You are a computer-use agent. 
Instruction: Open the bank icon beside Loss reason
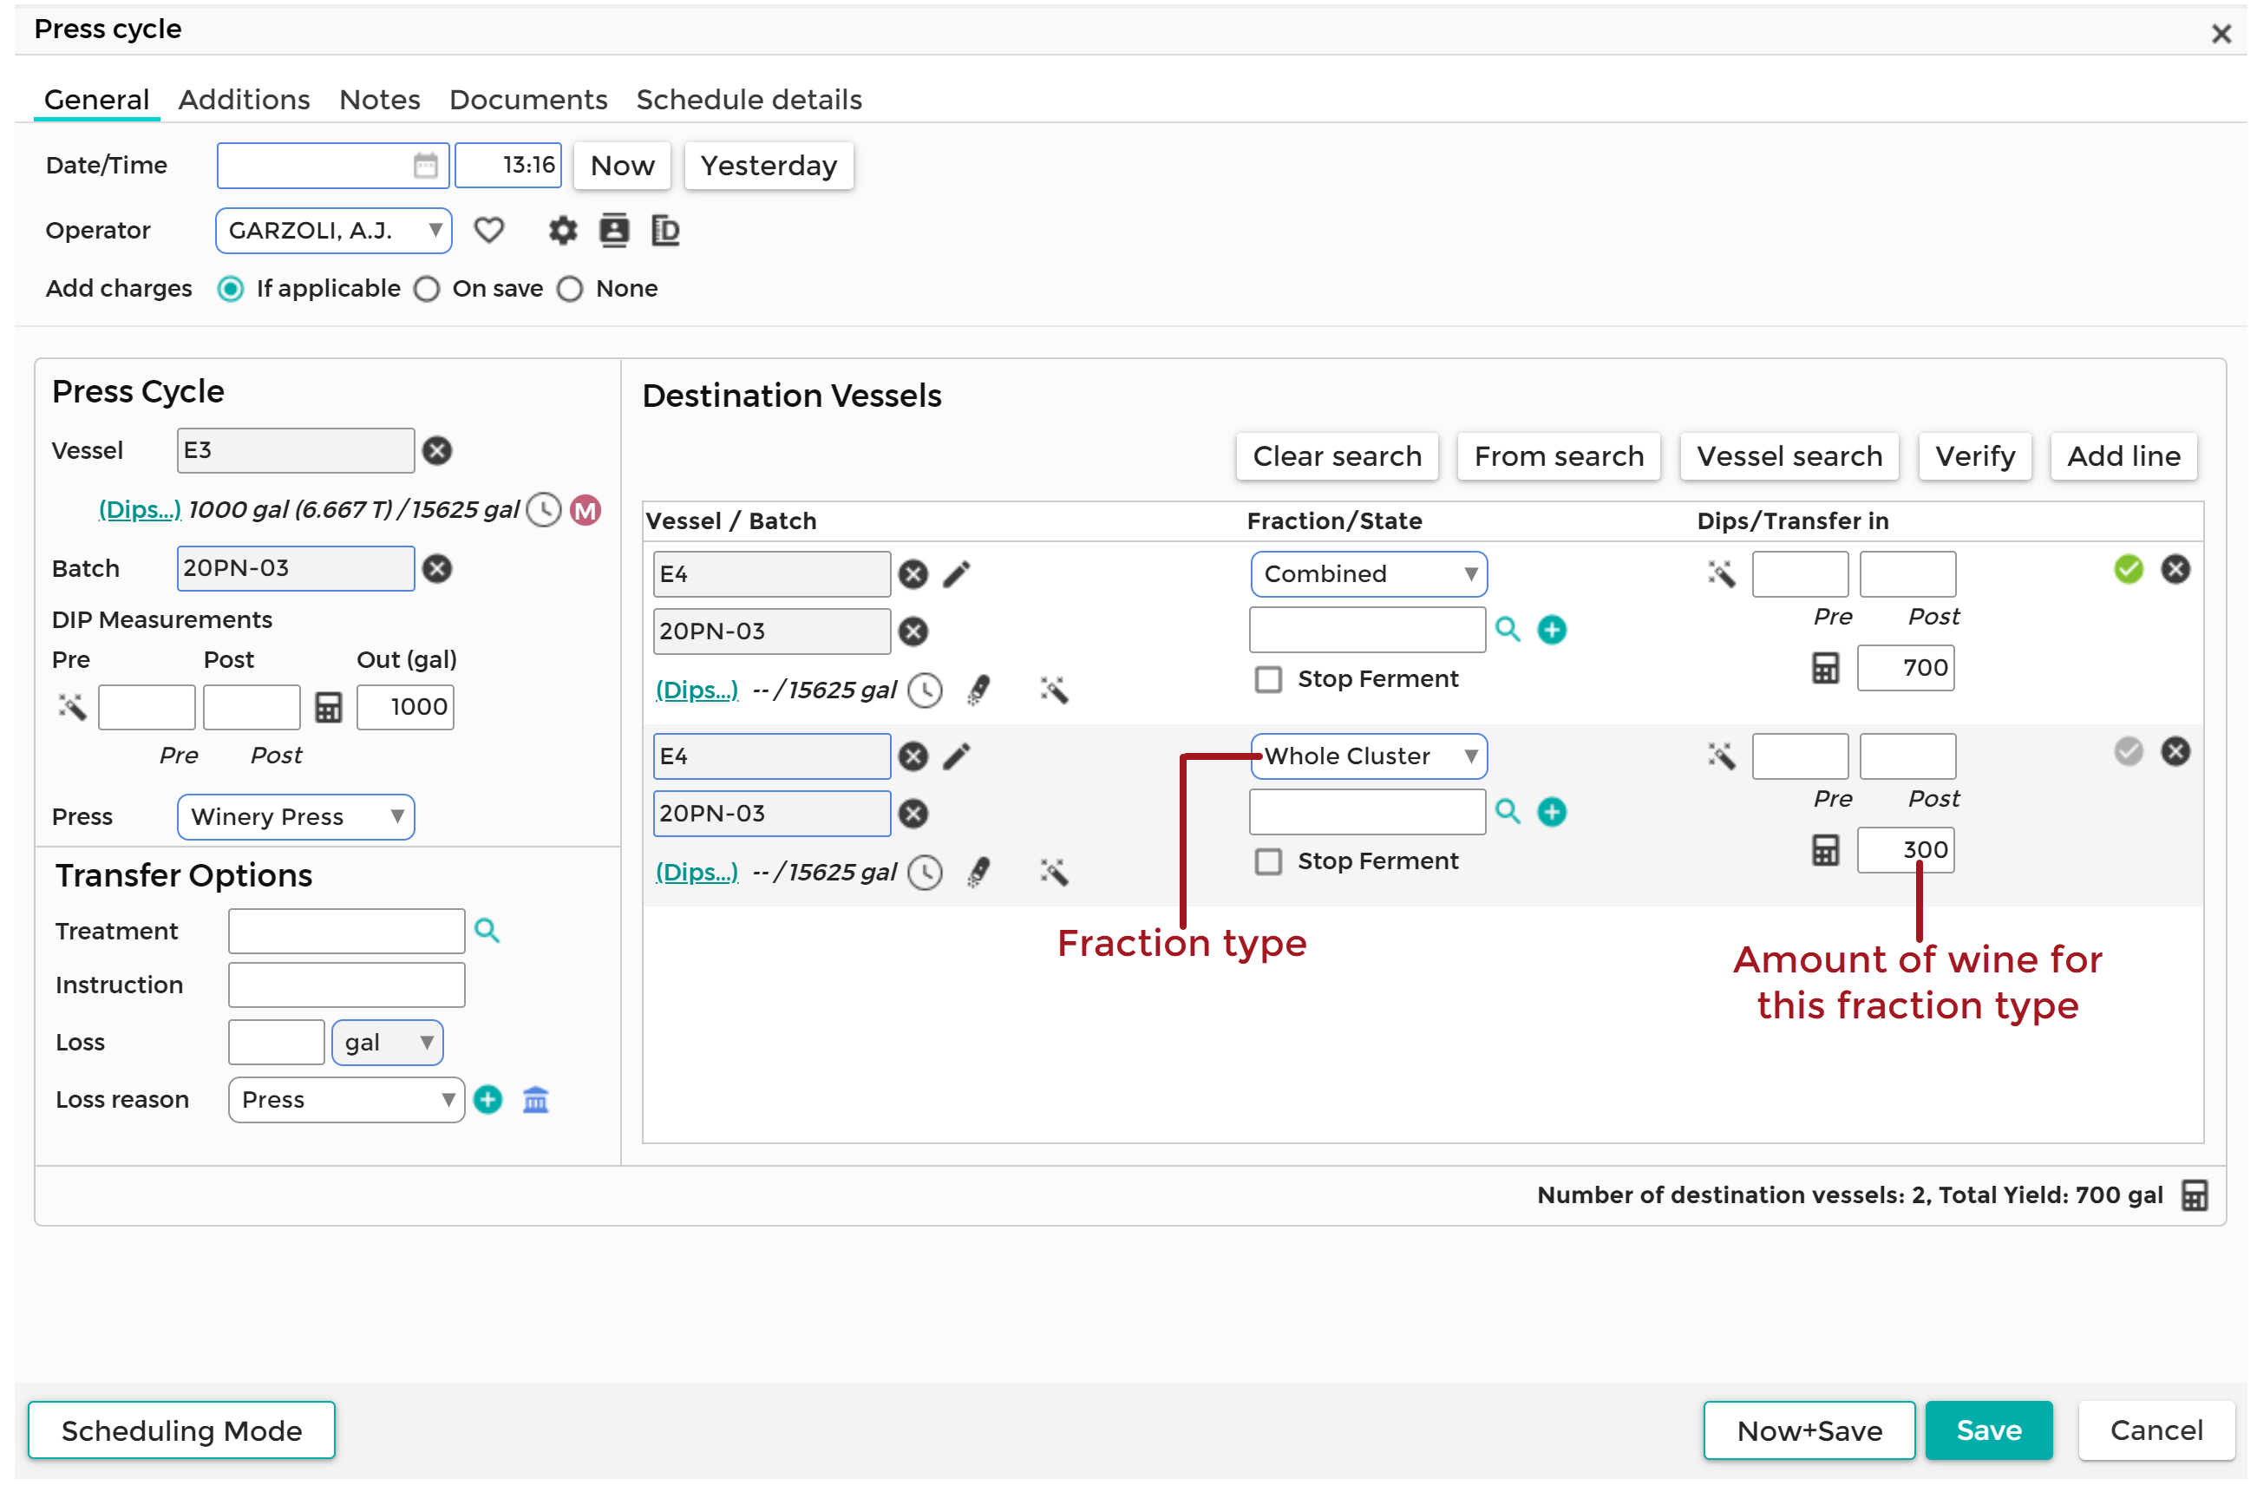click(x=536, y=1101)
